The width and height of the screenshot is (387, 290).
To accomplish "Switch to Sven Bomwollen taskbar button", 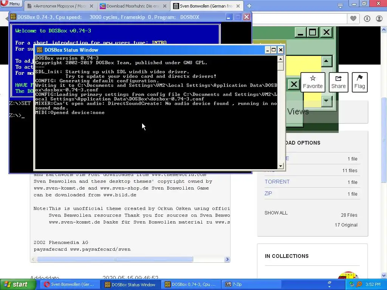I will click(70, 284).
